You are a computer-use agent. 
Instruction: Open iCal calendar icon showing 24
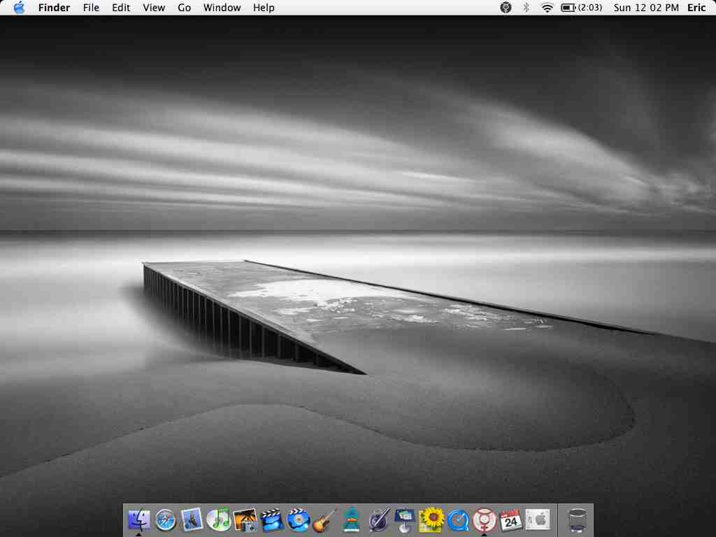pyautogui.click(x=511, y=520)
